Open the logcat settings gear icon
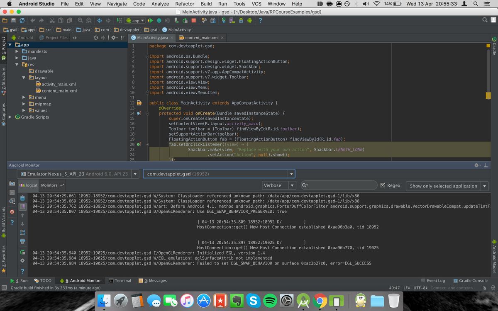The image size is (498, 311). pyautogui.click(x=22, y=260)
